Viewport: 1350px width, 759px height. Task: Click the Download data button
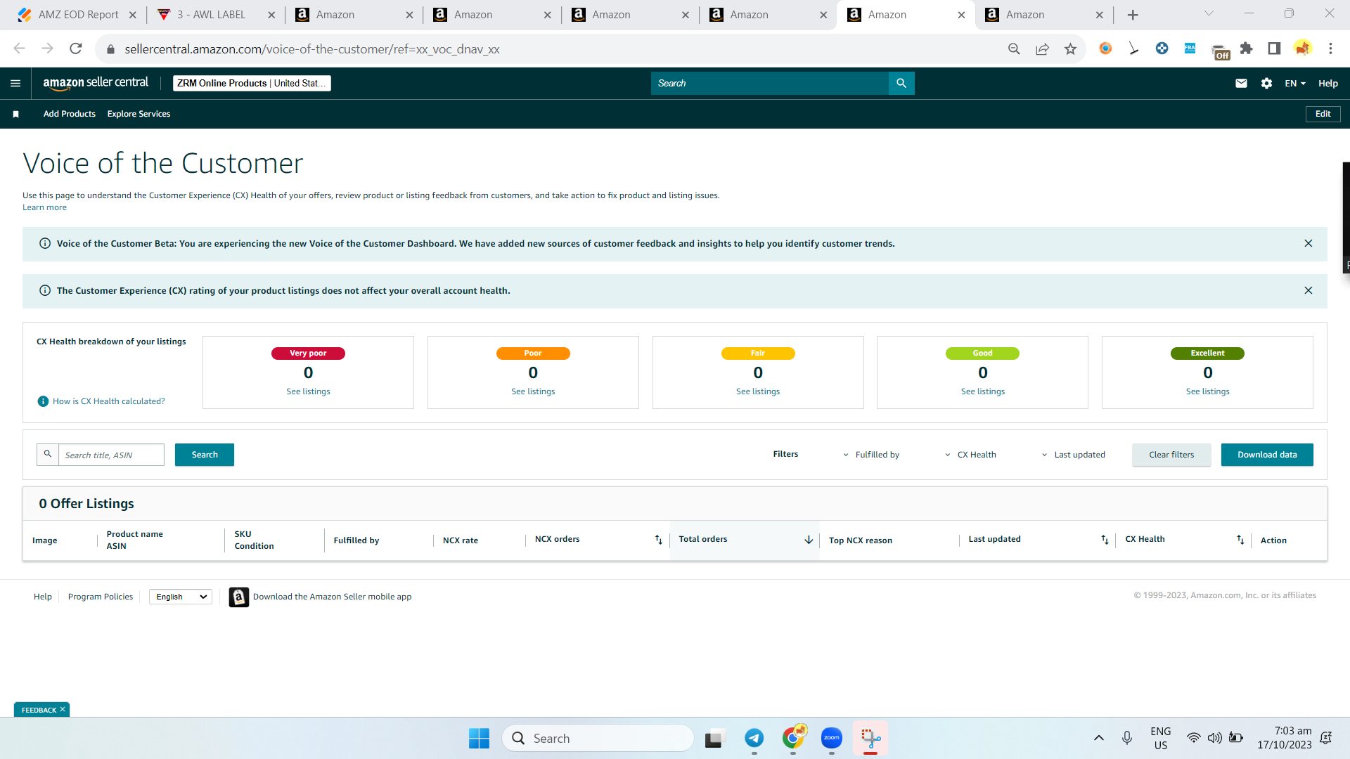tap(1267, 455)
